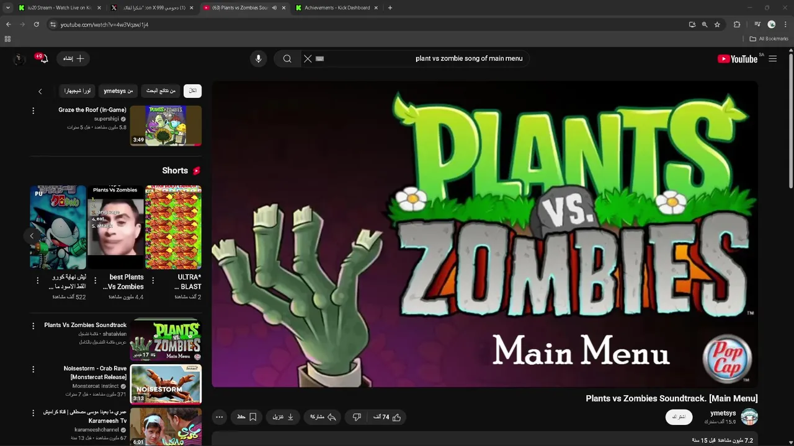This screenshot has width=794, height=446.
Task: Download the video (تنزيل)
Action: tap(282, 418)
